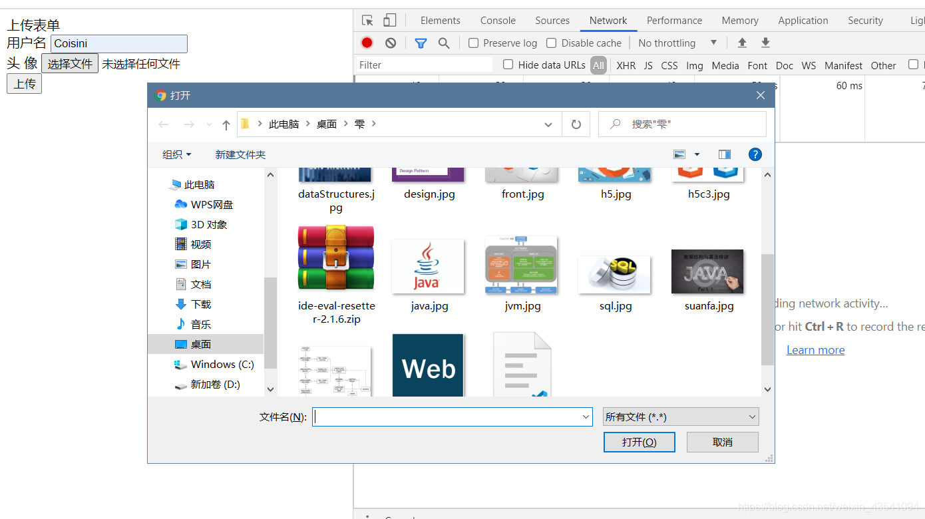
Task: Open 此电脑 in the navigation tree
Action: (x=199, y=185)
